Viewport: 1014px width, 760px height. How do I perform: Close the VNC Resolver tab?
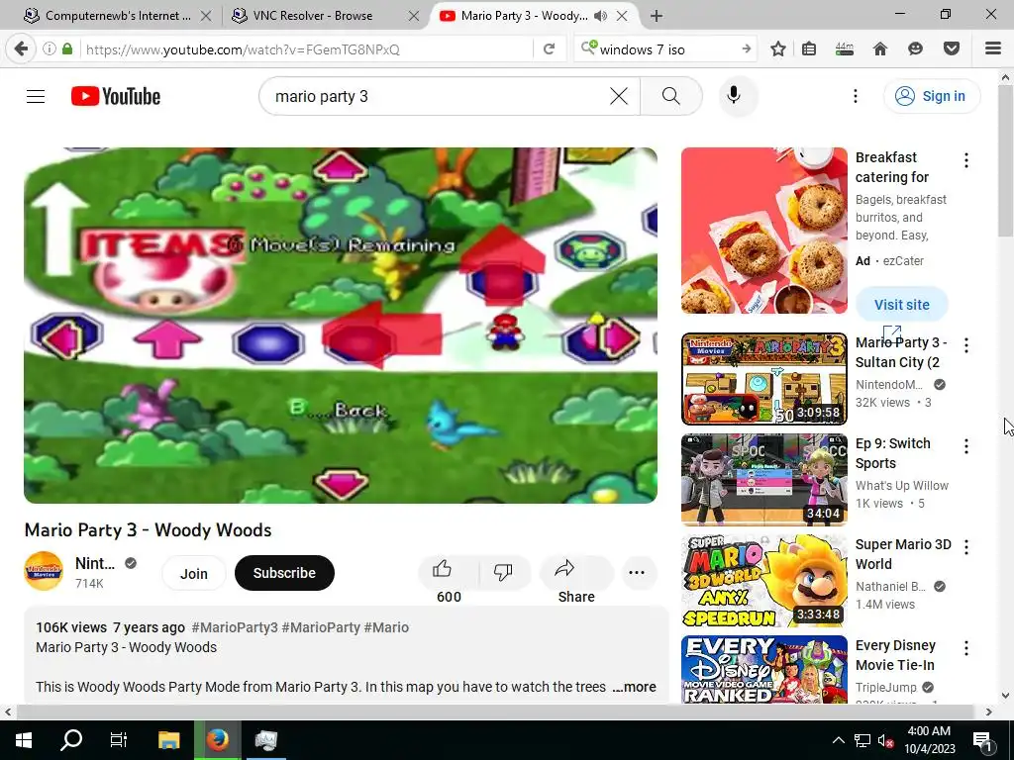tap(414, 16)
